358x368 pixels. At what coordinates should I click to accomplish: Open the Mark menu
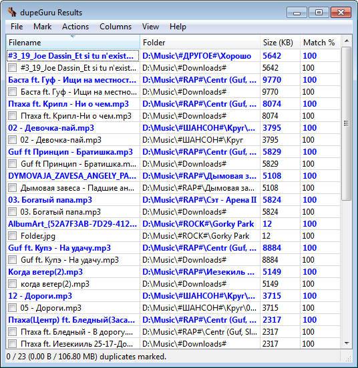(42, 27)
